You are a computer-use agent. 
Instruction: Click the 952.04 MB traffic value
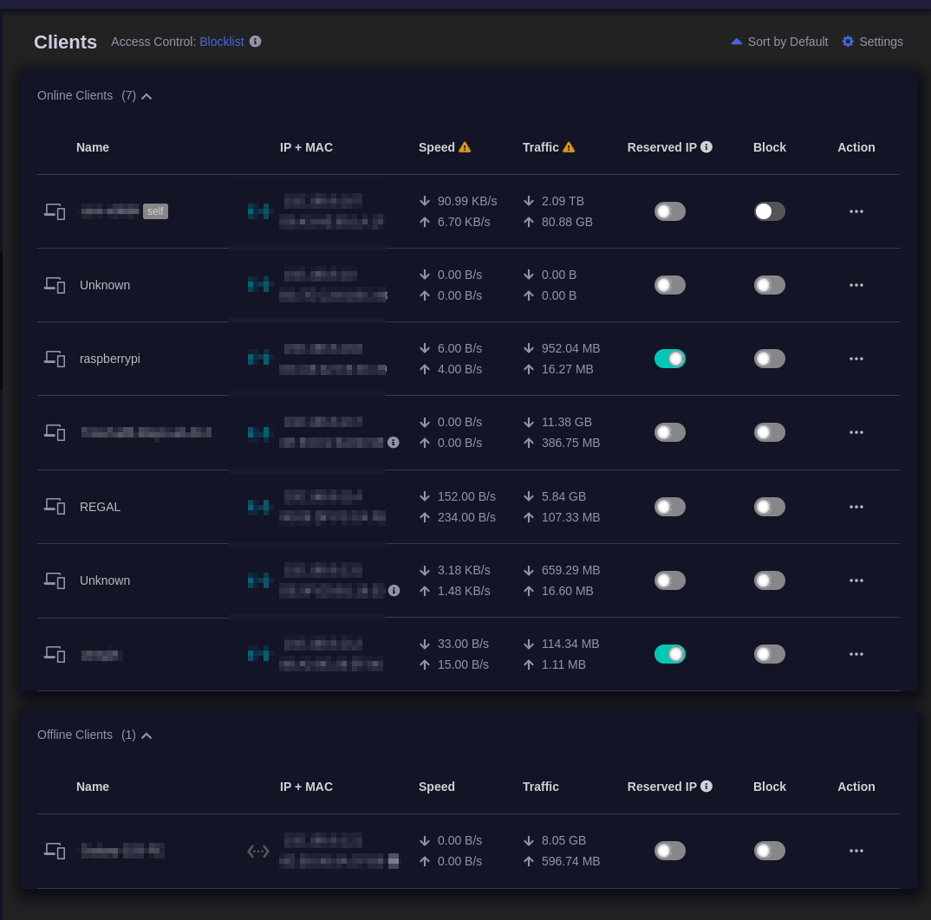point(570,348)
